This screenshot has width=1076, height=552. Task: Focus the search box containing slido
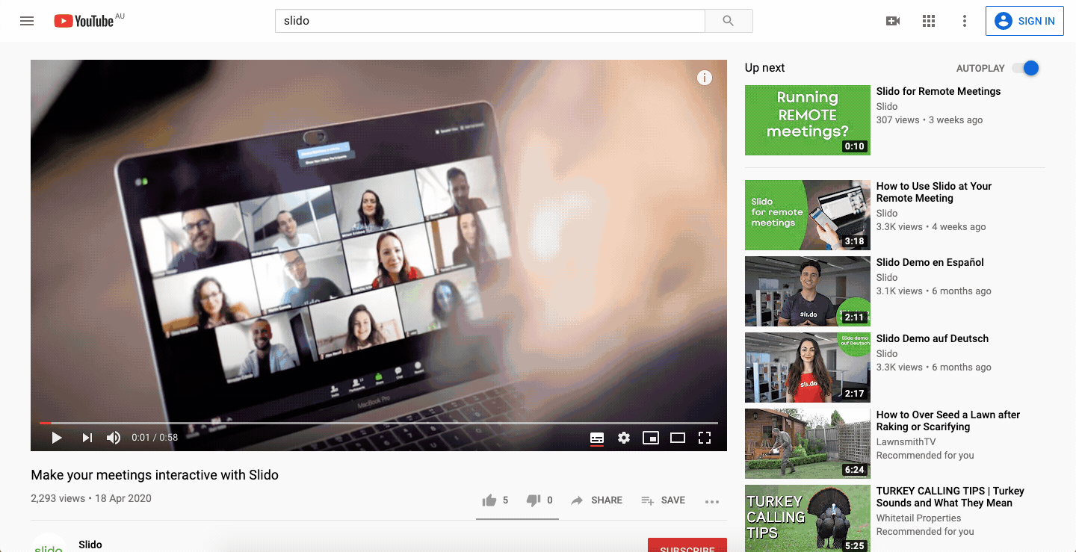[490, 21]
